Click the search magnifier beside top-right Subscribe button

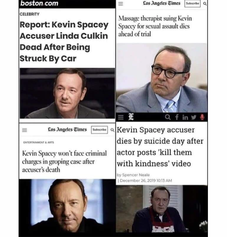tap(205, 4)
